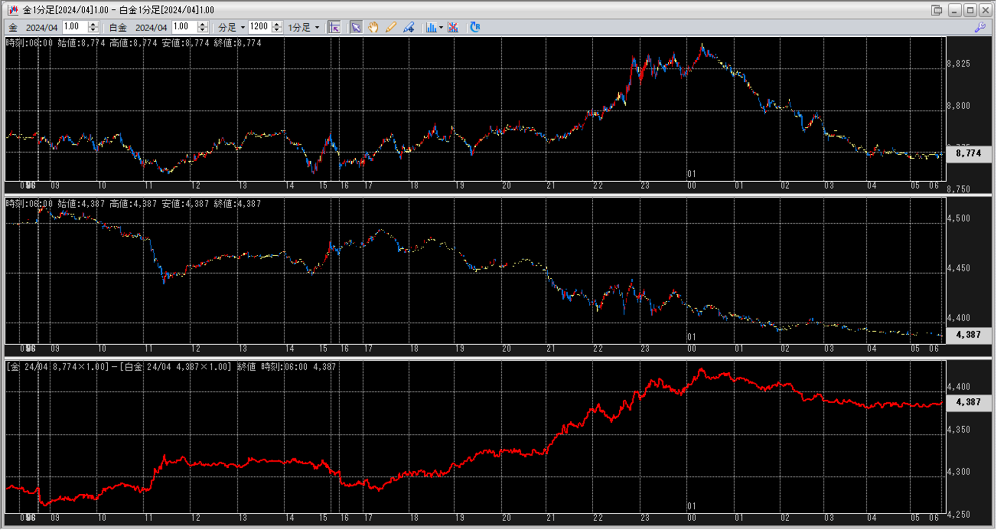Click the 白金 commodity label button

tap(118, 27)
